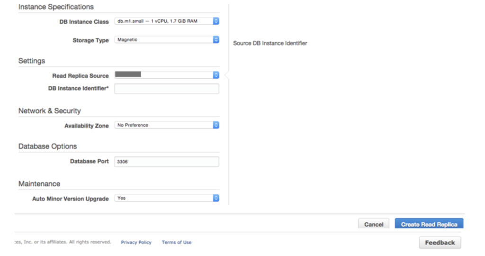Viewport: 485px width, 256px height.
Task: Click the blue arrows on DB Instance Class
Action: [x=216, y=21]
